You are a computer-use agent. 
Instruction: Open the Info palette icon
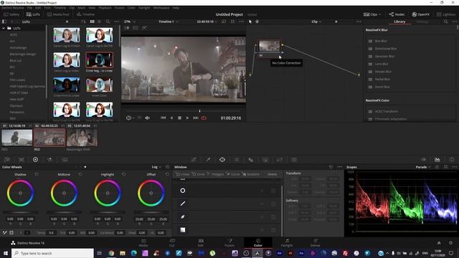[x=452, y=159]
